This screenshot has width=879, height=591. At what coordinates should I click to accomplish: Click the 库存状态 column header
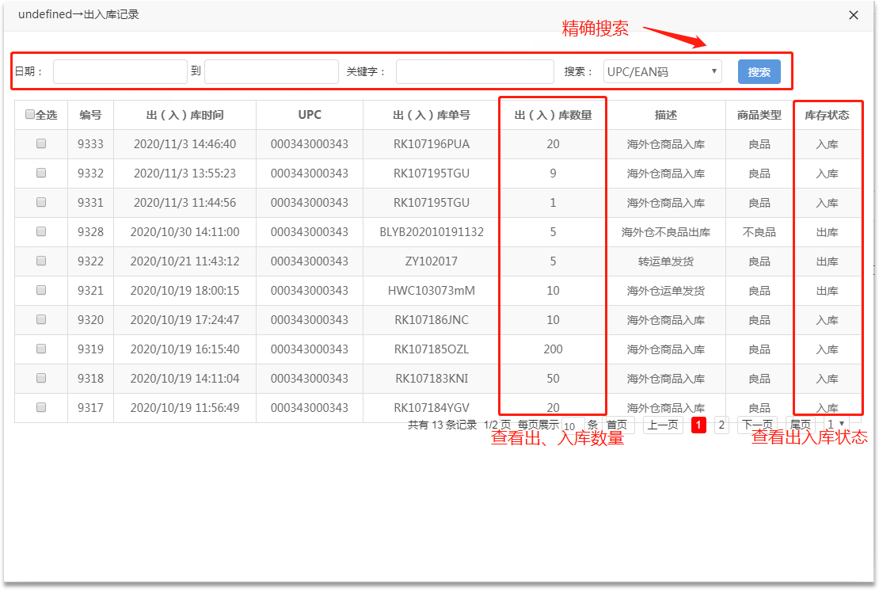click(x=827, y=115)
